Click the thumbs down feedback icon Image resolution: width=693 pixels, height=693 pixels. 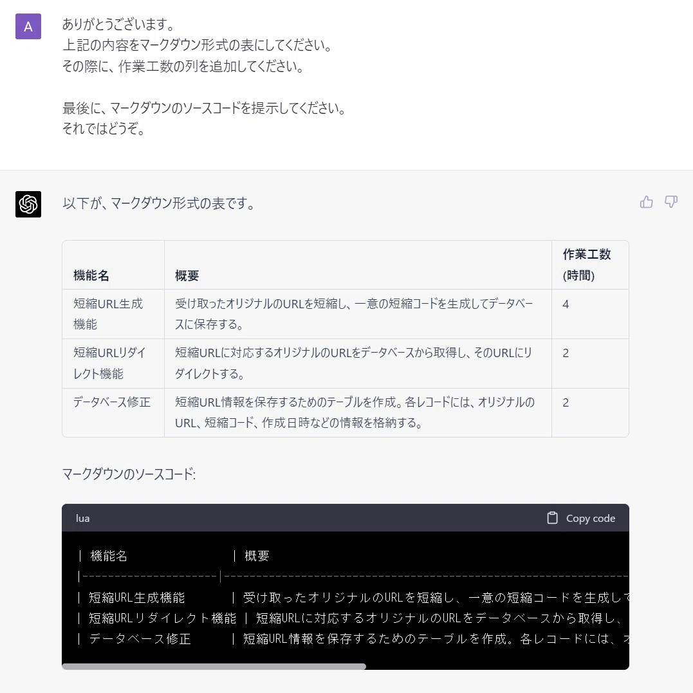[x=671, y=202]
